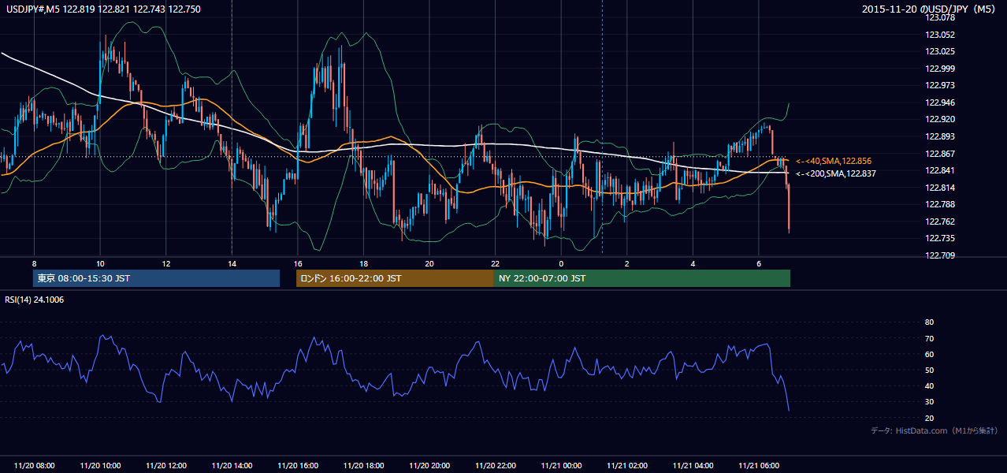Click price axis value 122.762
Screen dimensions: 1007x473
point(941,222)
